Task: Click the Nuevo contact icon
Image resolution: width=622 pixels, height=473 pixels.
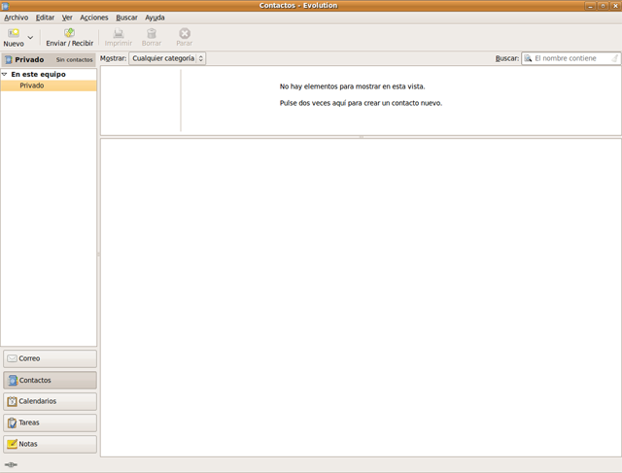Action: [14, 33]
